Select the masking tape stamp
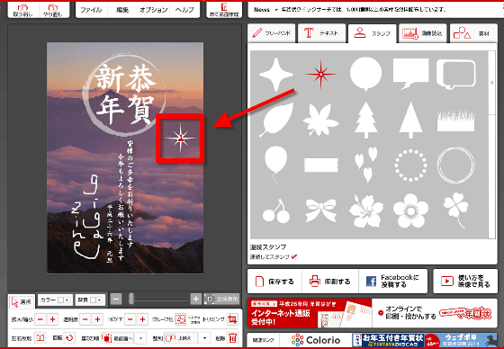504x349 pixels. [320, 165]
